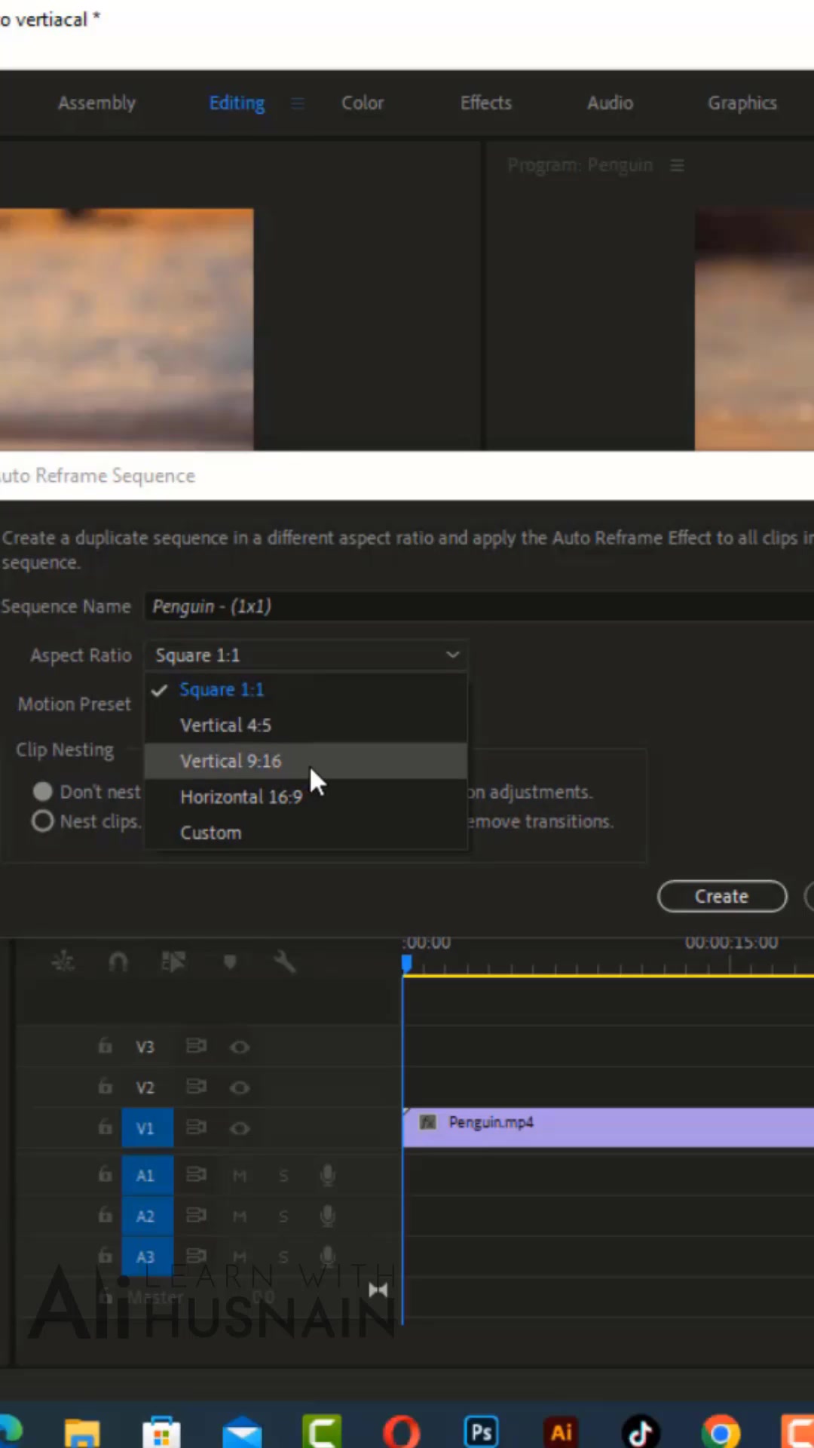814x1448 pixels.
Task: Toggle sync lock on A1
Action: click(x=196, y=1174)
